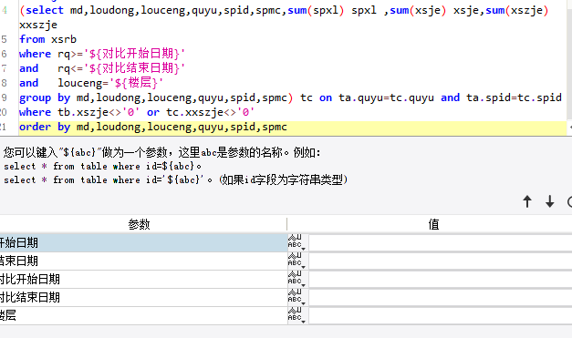Viewport: 572px width, 338px height.
Task: Open type dropdown for 楼层 parameter
Action: click(x=297, y=316)
